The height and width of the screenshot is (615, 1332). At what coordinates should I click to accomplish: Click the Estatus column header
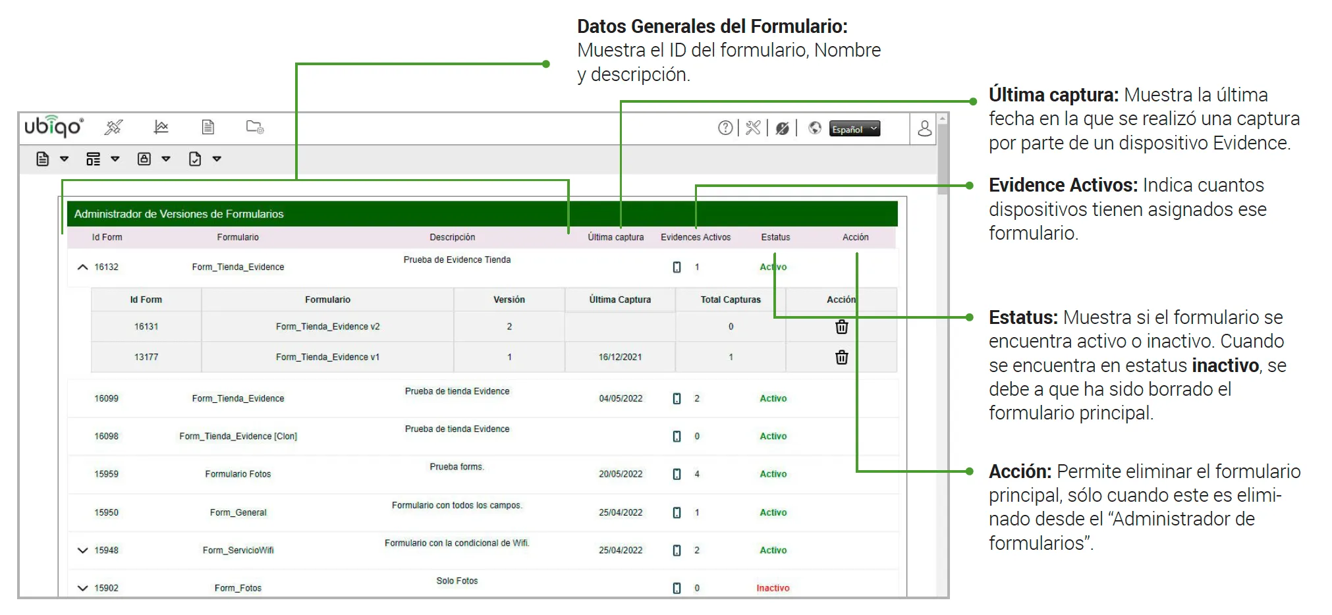click(775, 237)
